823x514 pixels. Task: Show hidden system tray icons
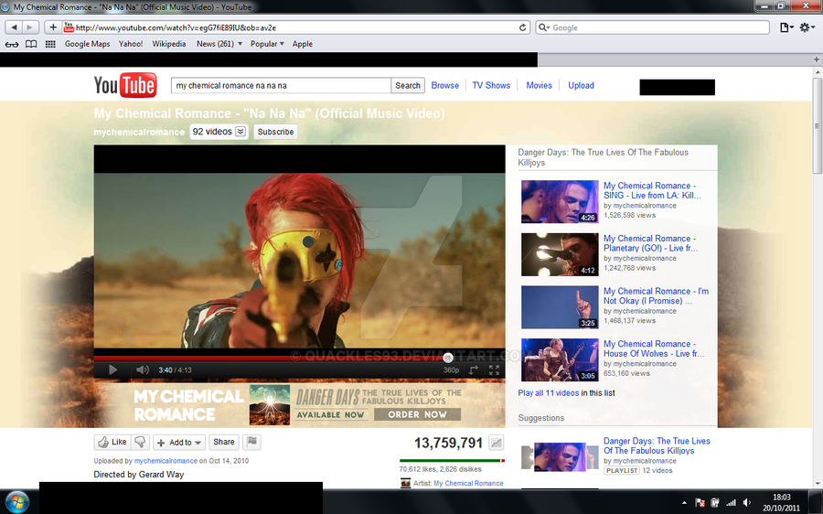click(684, 503)
